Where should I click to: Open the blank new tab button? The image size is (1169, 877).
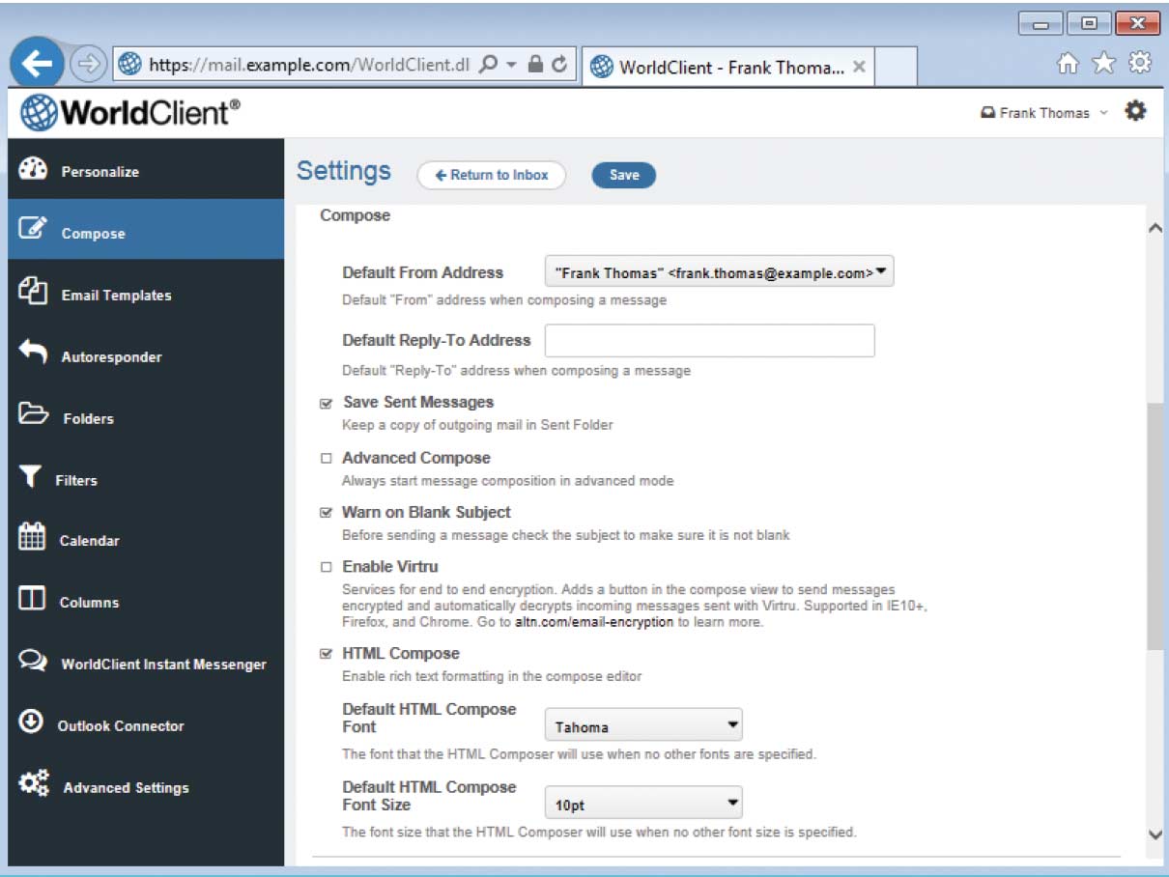(x=896, y=68)
